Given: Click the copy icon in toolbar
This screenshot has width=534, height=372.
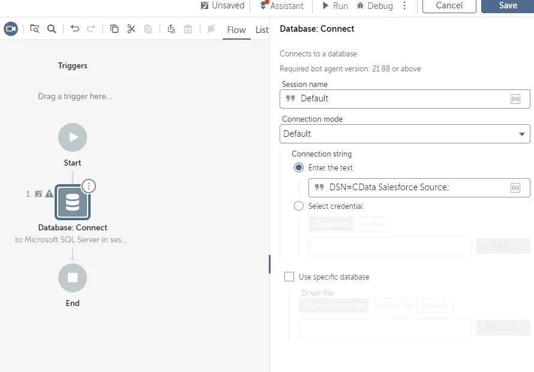Looking at the screenshot, I should click(x=114, y=29).
